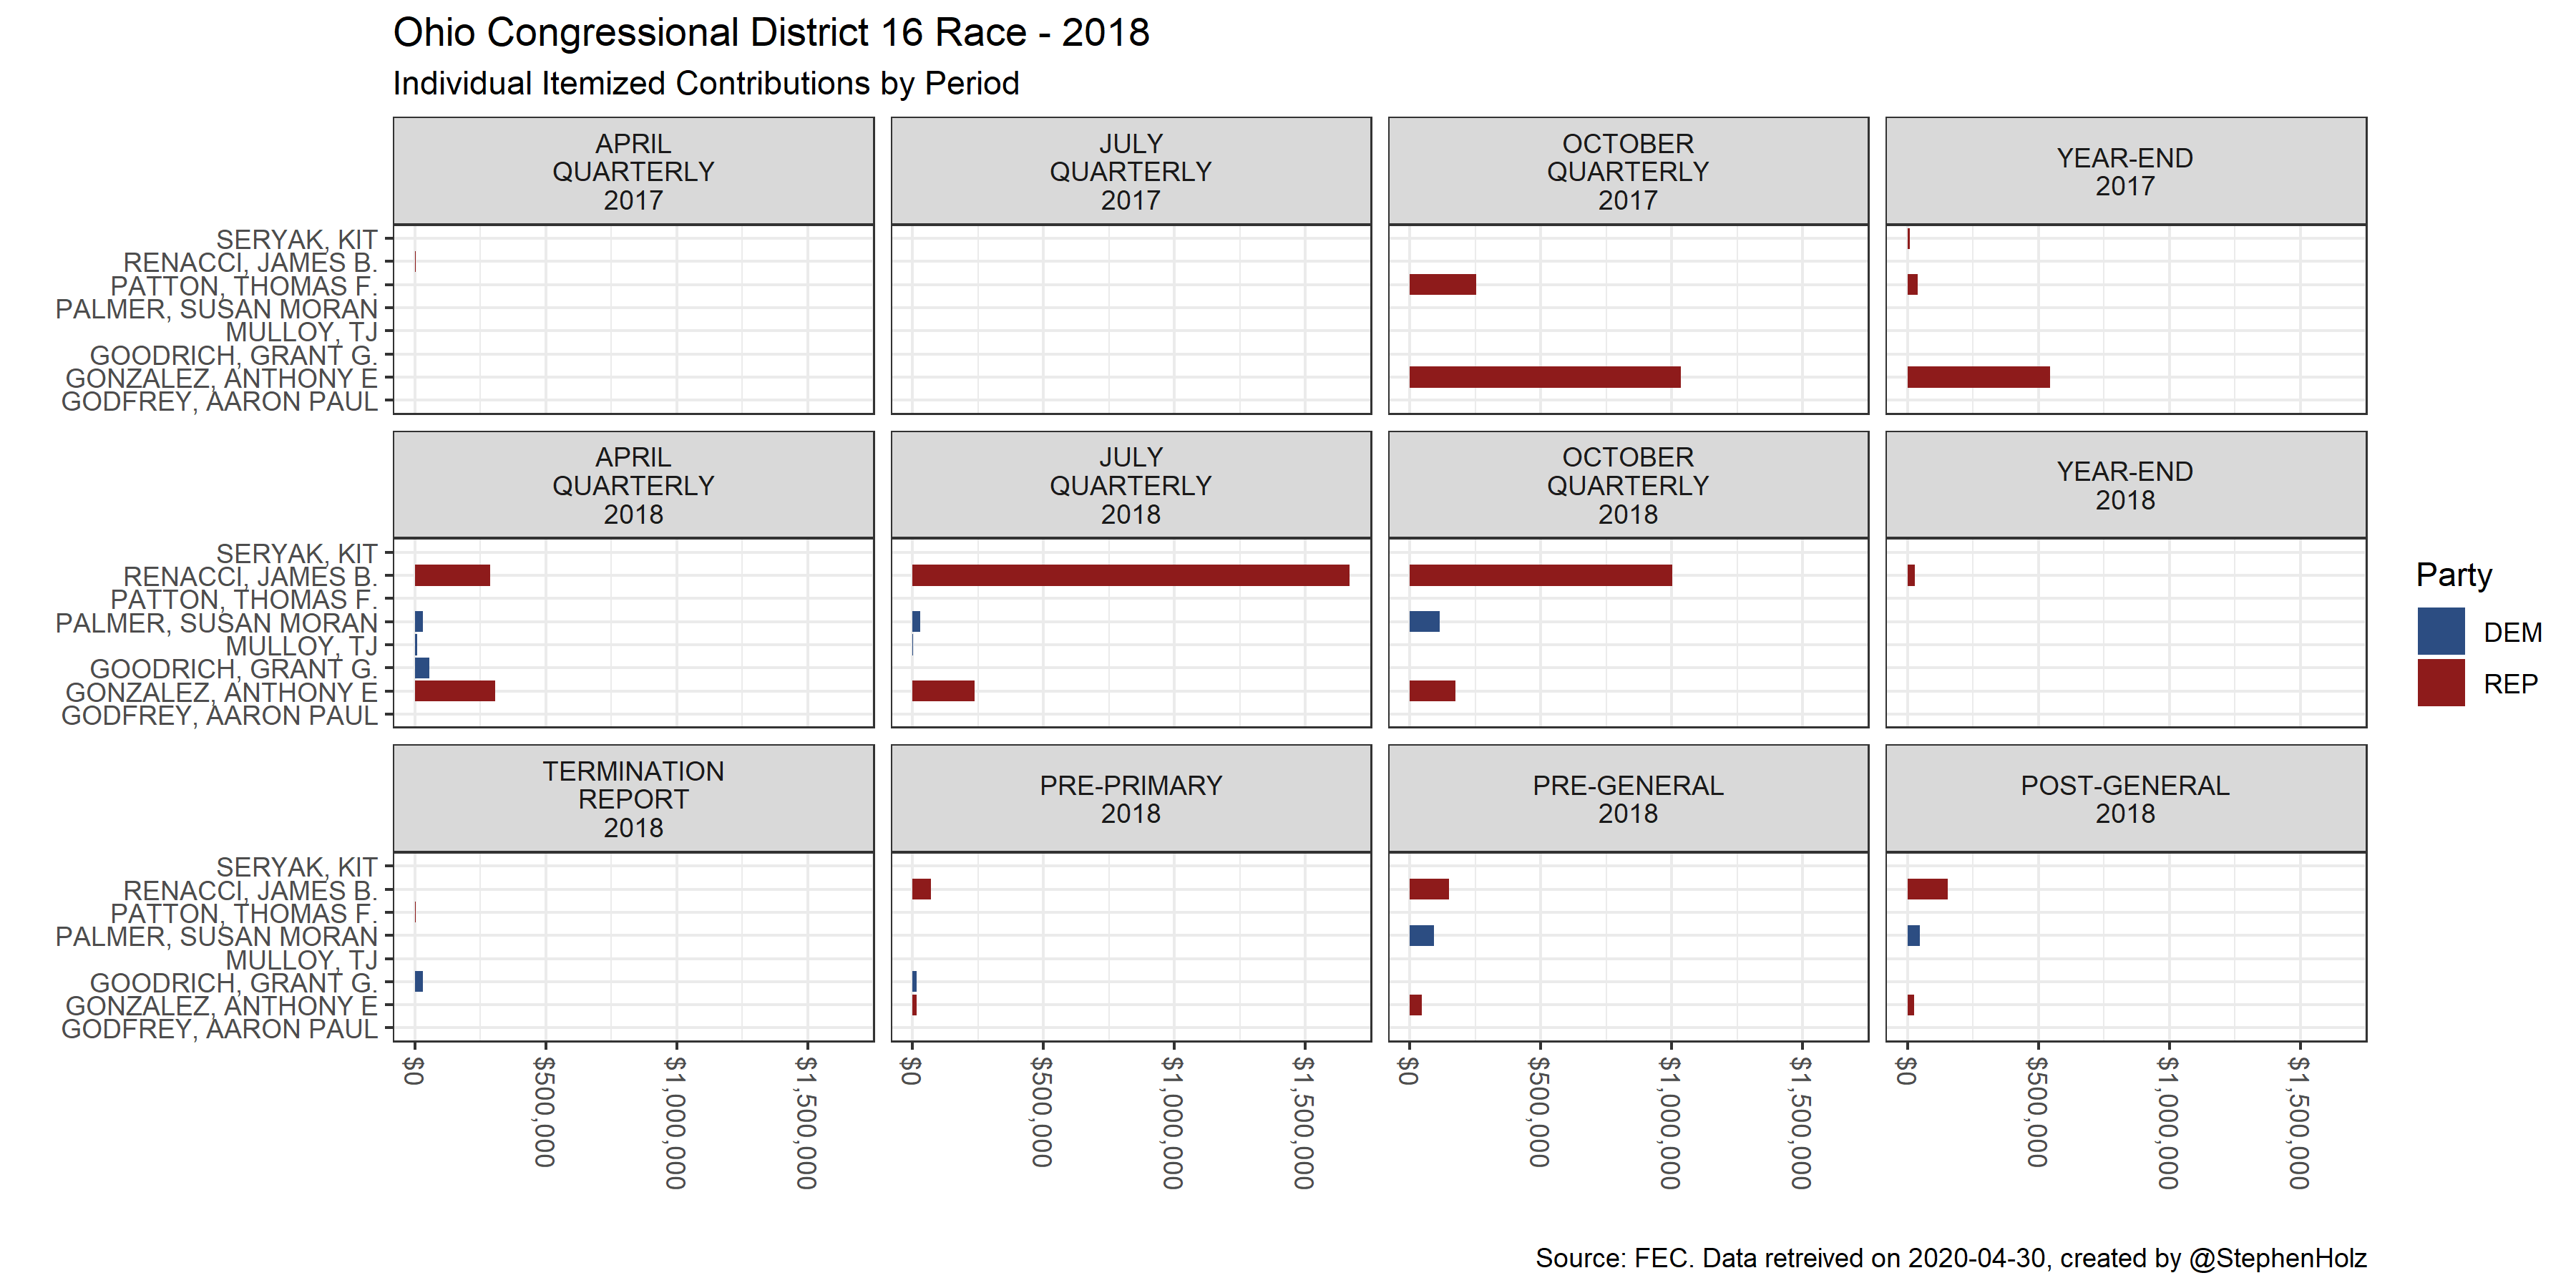Click Gonzalez's bar in Year-End 2017

[x=1978, y=377]
